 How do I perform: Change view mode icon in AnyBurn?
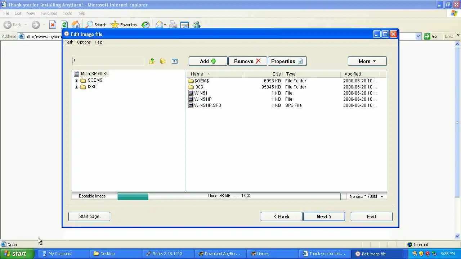tap(175, 61)
